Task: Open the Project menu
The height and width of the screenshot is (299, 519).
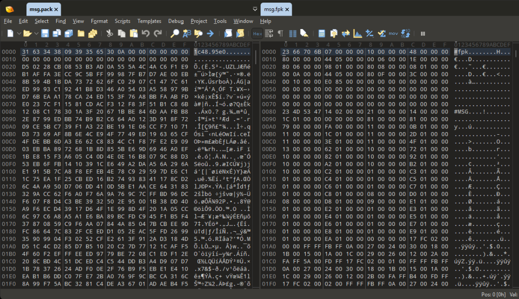Action: click(x=199, y=21)
